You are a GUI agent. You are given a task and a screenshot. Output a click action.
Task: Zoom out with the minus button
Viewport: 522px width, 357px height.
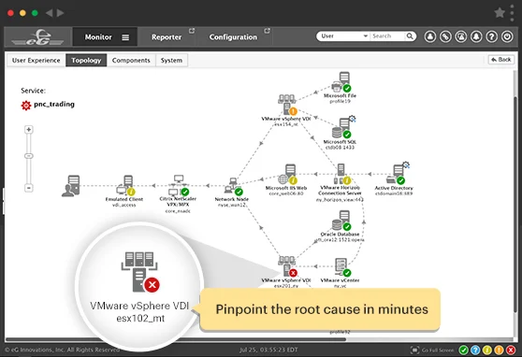click(29, 188)
